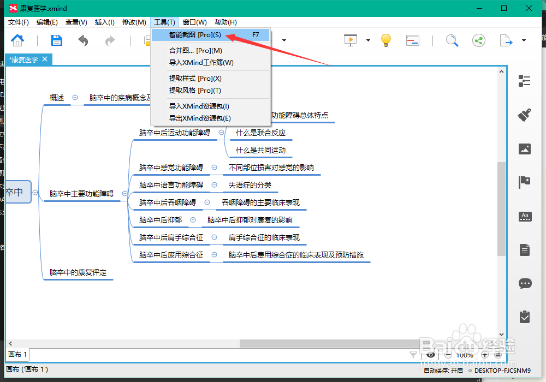Open the task info clipboard panel
546x382 pixels.
(x=525, y=317)
